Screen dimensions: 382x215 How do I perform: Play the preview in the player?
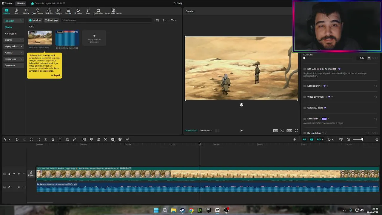click(241, 130)
